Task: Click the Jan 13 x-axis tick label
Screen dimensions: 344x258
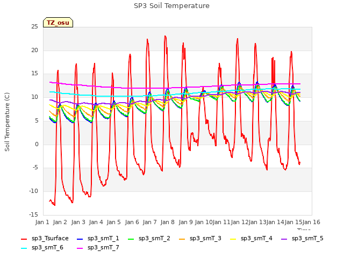Action: [257, 222]
